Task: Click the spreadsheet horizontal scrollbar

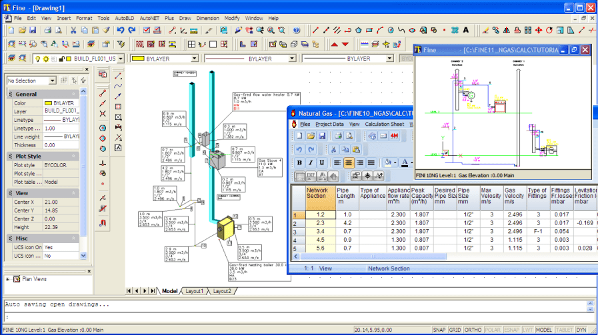Action: (x=374, y=256)
